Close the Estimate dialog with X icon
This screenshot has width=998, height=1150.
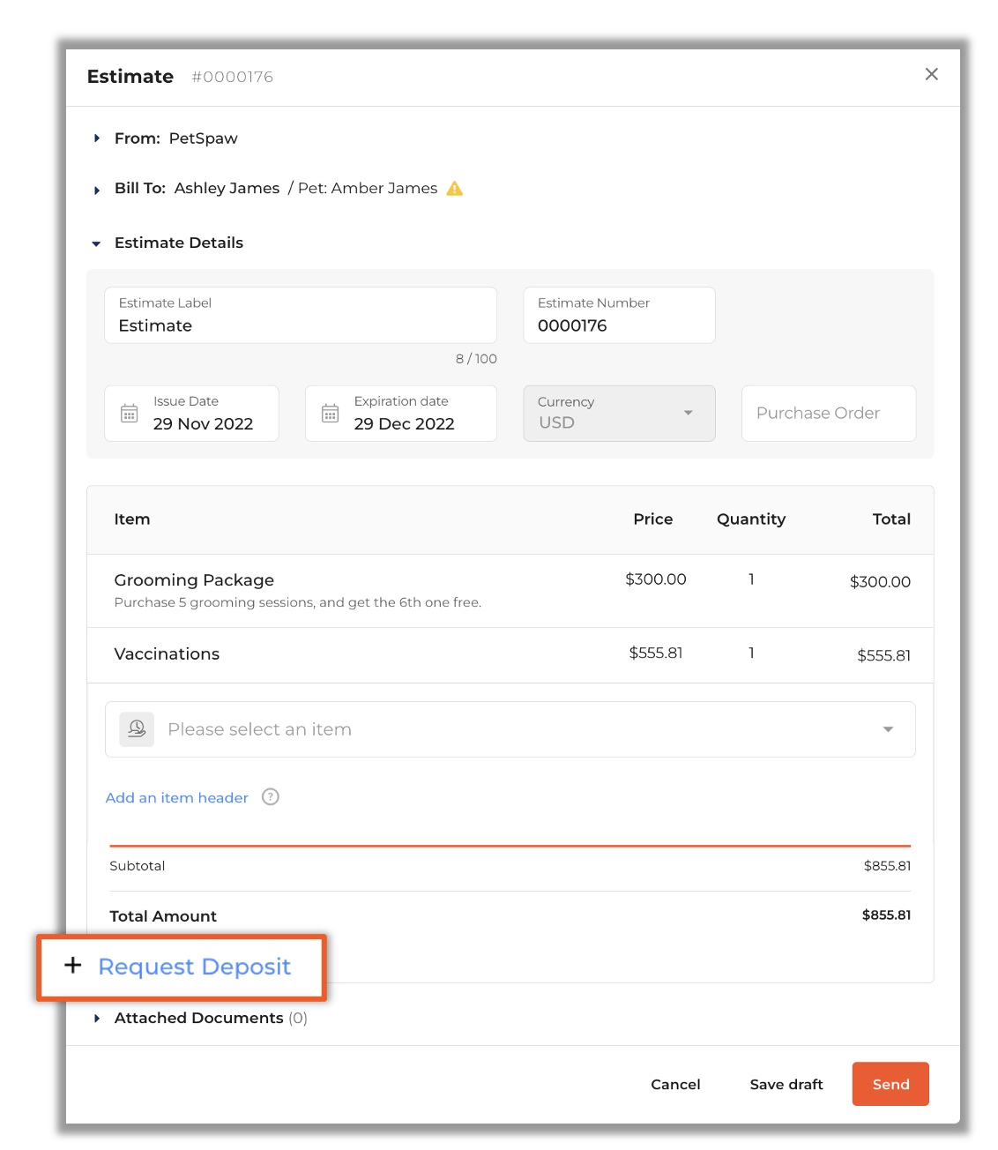pos(931,74)
